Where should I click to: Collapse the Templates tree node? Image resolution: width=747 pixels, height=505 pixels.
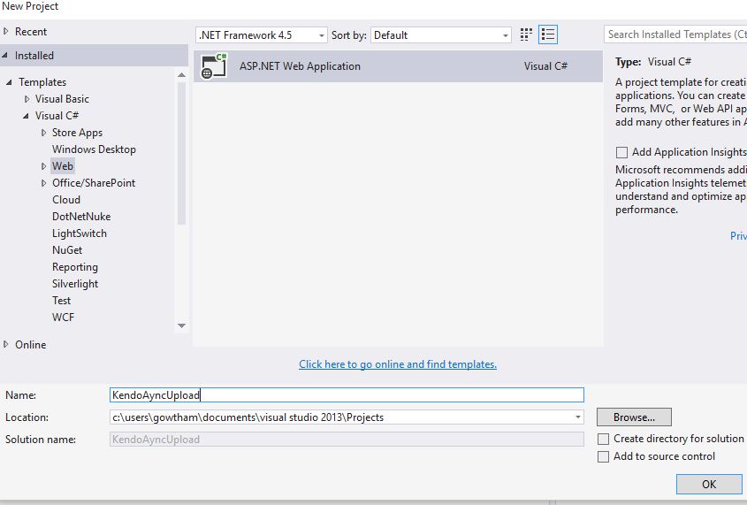(9, 82)
